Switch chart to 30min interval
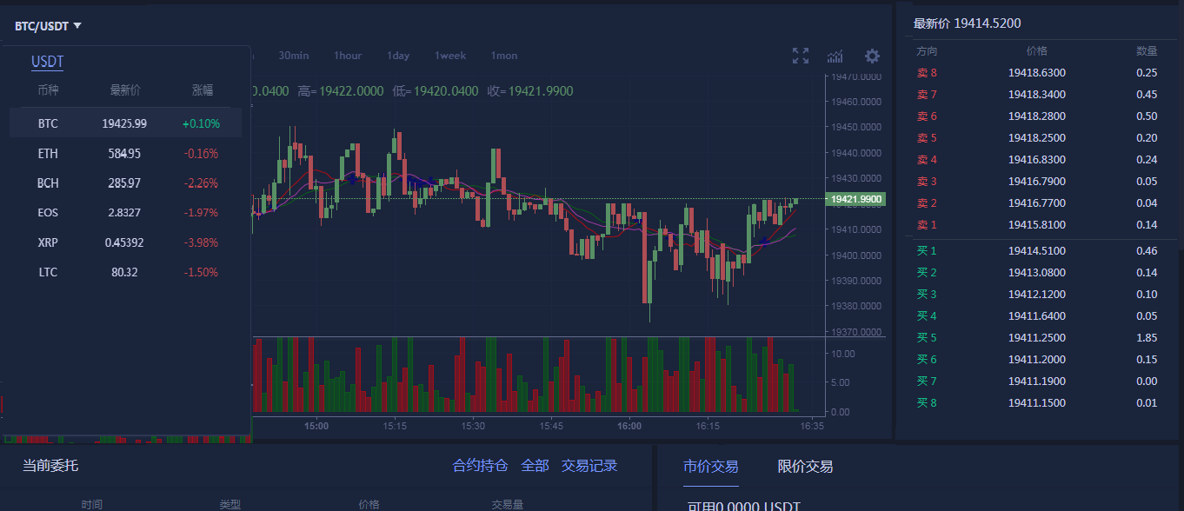Screen dimensions: 1184x511 (294, 56)
